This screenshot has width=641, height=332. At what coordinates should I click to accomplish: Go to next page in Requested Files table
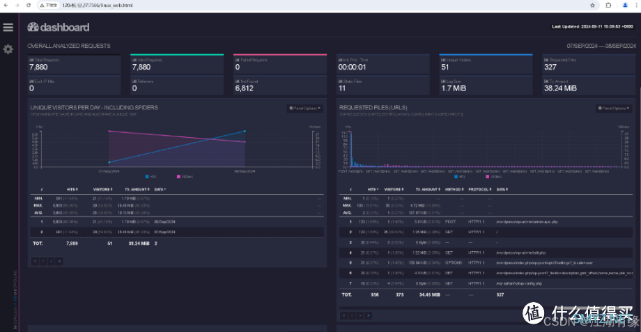click(360, 315)
